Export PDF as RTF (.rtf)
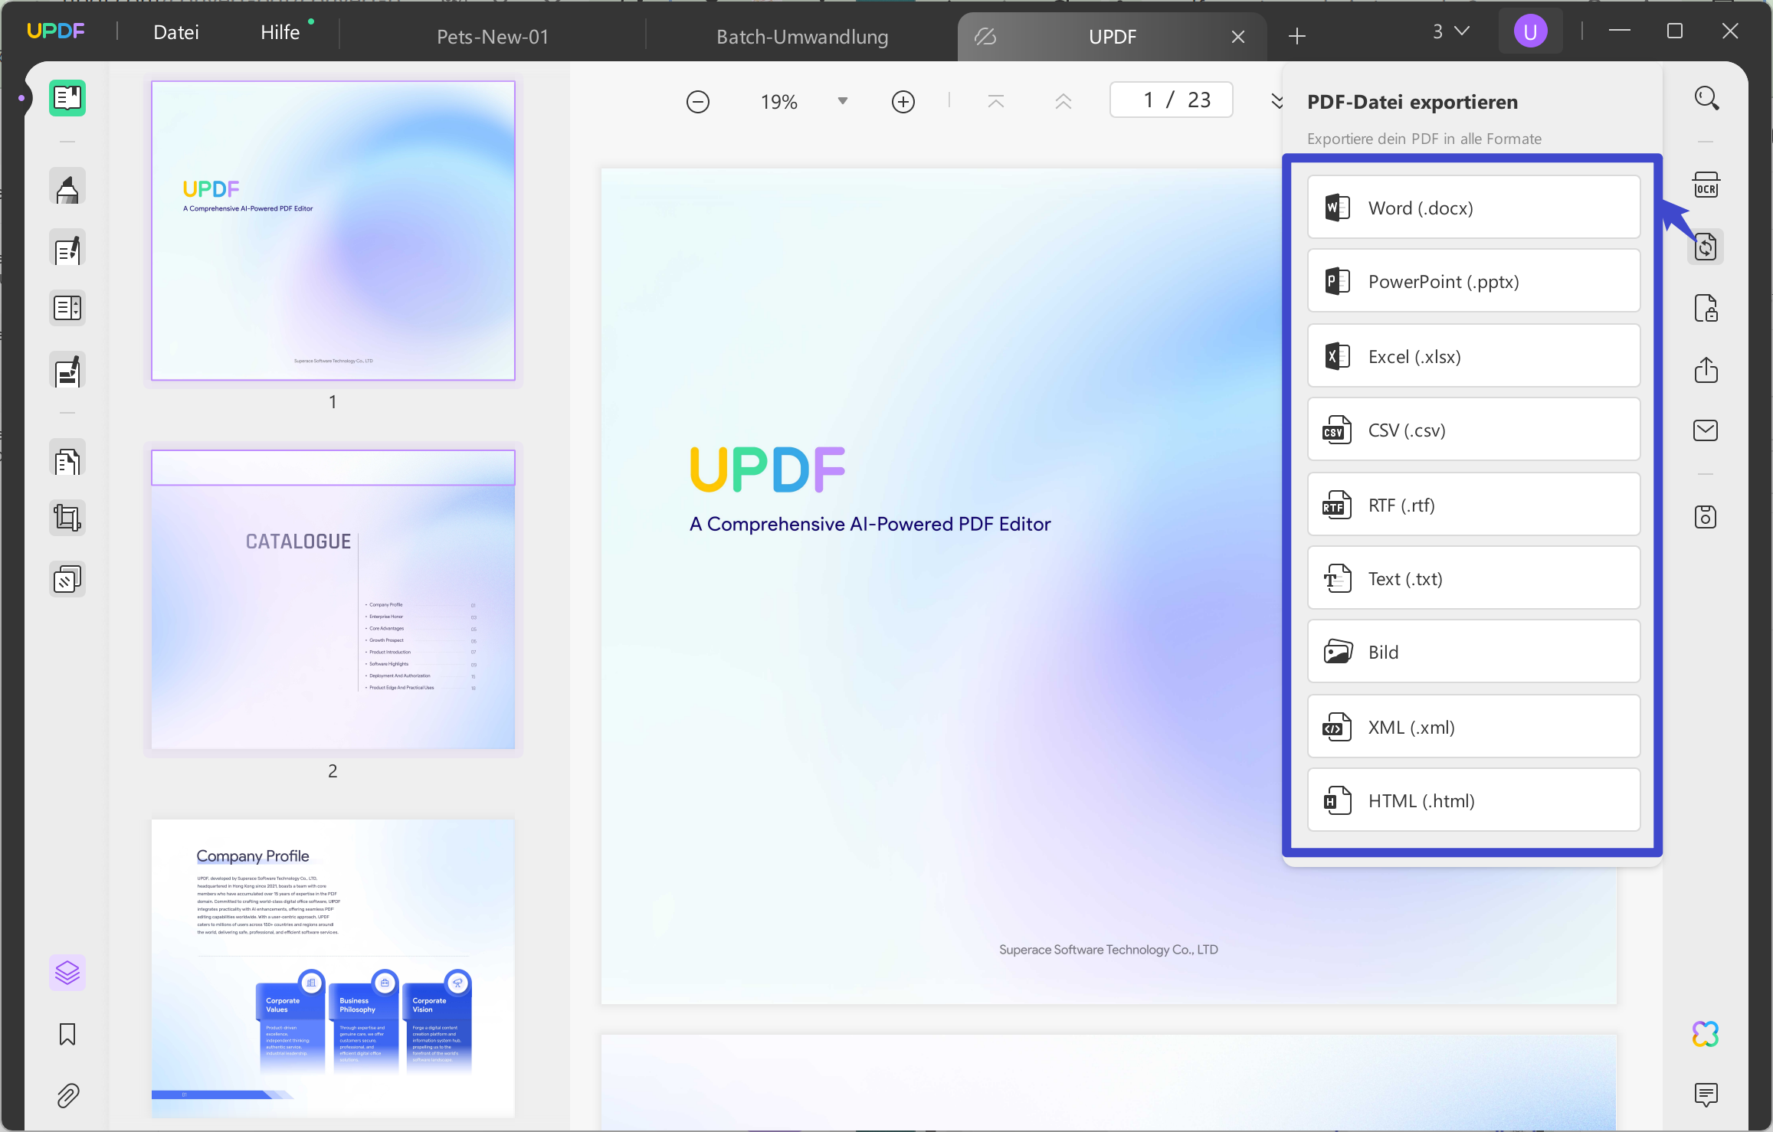The width and height of the screenshot is (1773, 1132). 1474,505
